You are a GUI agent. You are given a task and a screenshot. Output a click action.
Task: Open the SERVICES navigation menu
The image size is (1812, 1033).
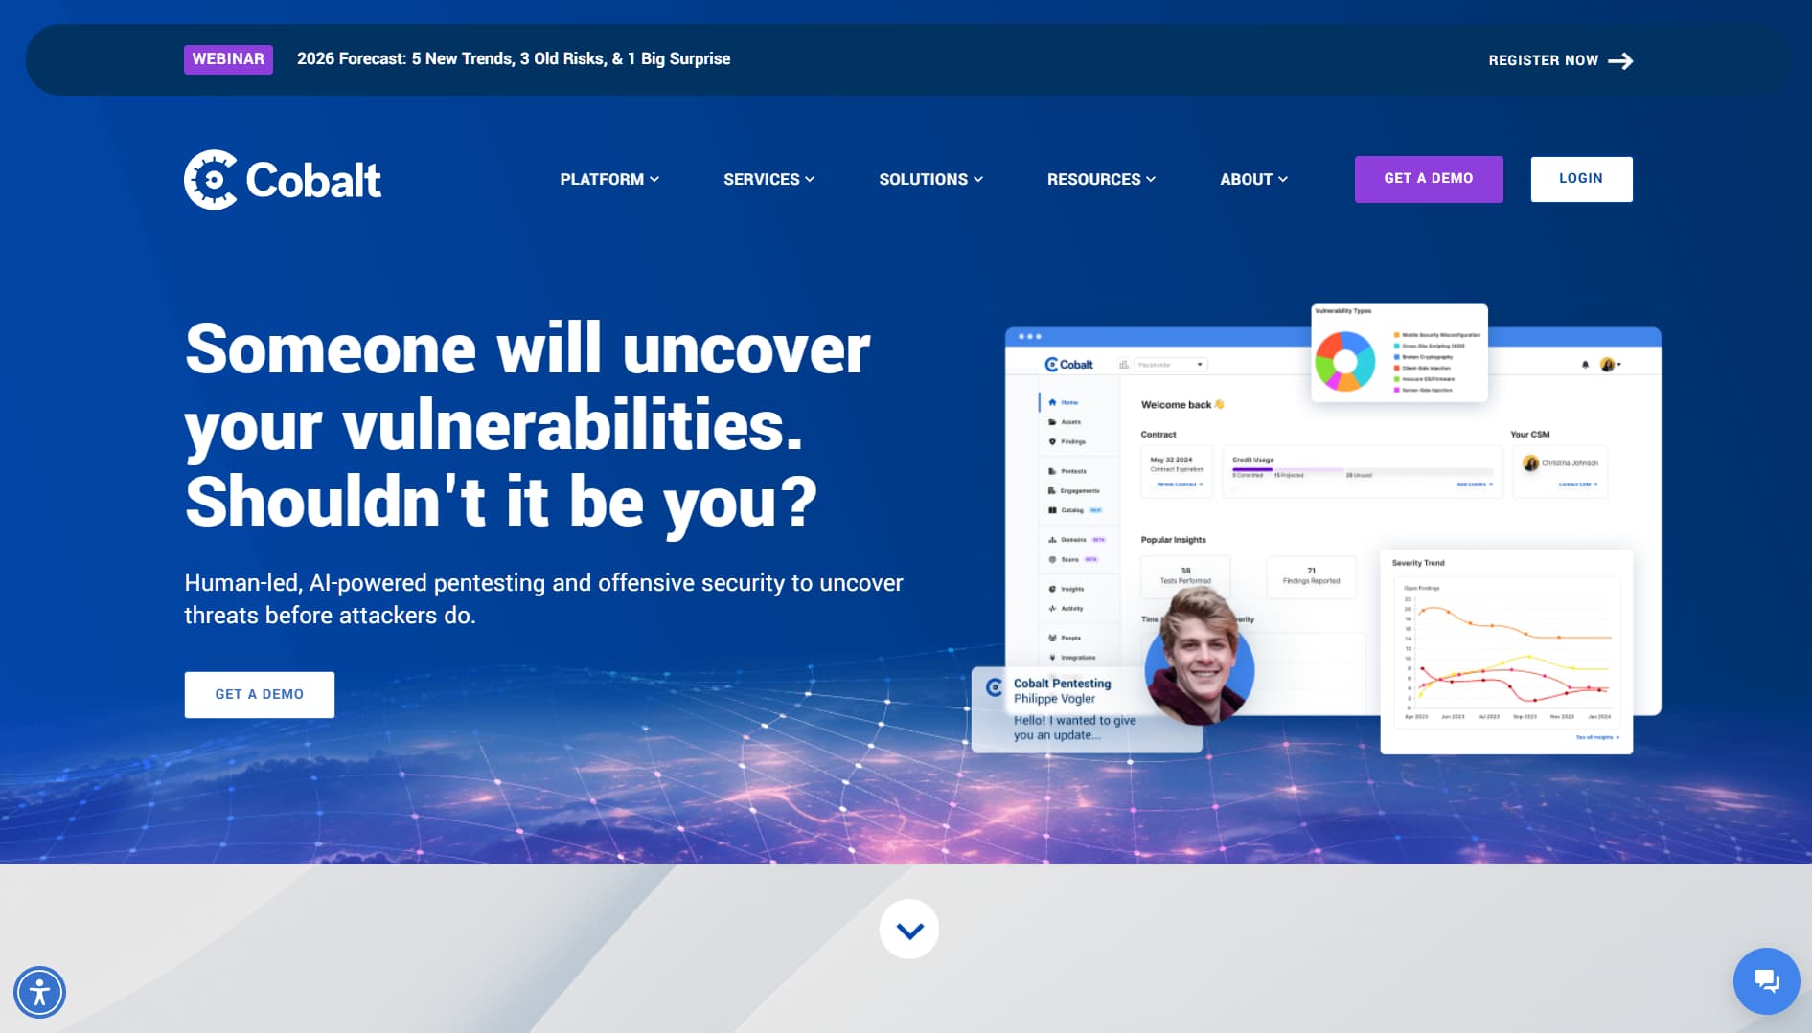768,179
